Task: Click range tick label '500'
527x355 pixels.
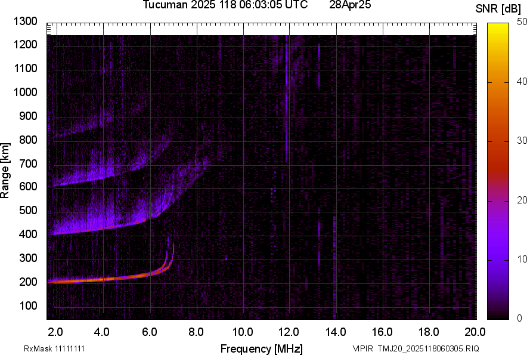Action: click(x=28, y=210)
